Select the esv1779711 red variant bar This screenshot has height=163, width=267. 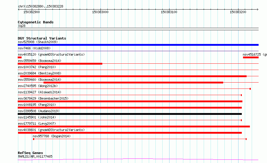(134, 127)
